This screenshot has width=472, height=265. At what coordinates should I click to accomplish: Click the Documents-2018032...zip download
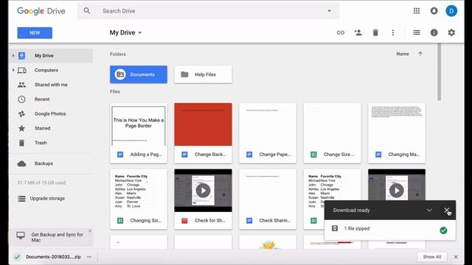coord(53,257)
